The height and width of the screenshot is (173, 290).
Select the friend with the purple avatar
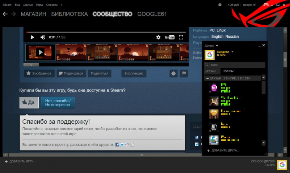point(214,88)
